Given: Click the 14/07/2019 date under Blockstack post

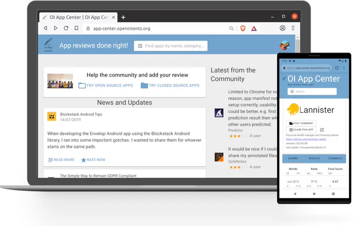Looking at the screenshot, I should coord(70,120).
